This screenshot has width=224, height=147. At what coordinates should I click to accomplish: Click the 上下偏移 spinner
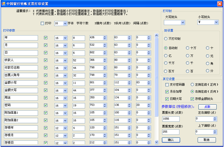click(x=215, y=132)
